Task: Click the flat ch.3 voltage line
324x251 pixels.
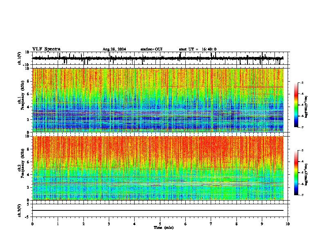Action: coord(158,210)
